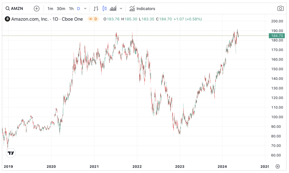This screenshot has width=289, height=173.
Task: Click the change value +1.07 (+0.58%)
Action: tap(188, 19)
